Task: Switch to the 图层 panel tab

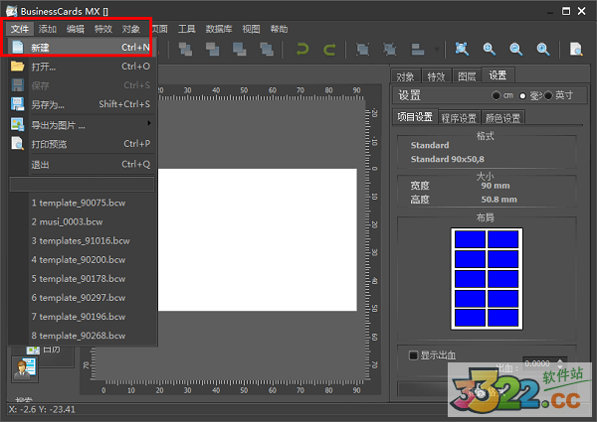Action: pyautogui.click(x=467, y=76)
